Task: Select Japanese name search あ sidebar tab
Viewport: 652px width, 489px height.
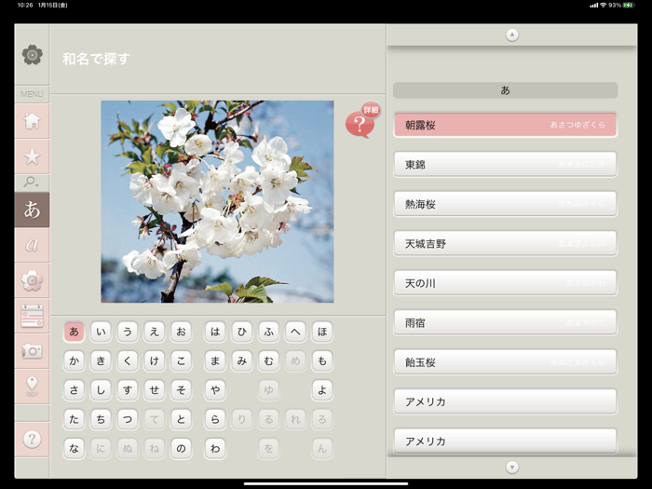Action: coord(32,210)
